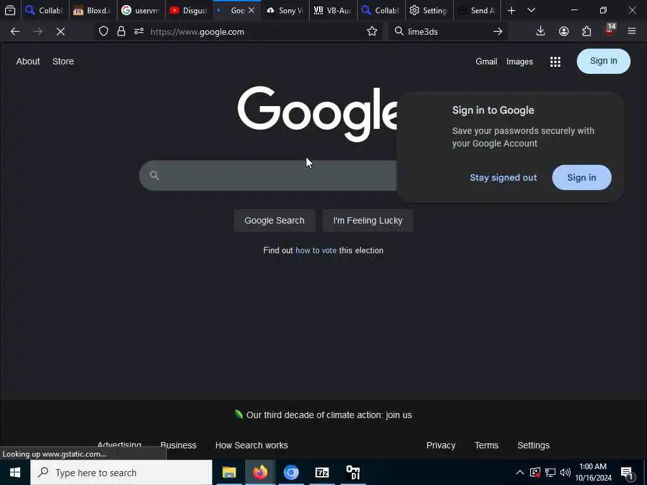Image resolution: width=647 pixels, height=485 pixels.
Task: Click the uBlock icon with badge 14
Action: tap(610, 30)
